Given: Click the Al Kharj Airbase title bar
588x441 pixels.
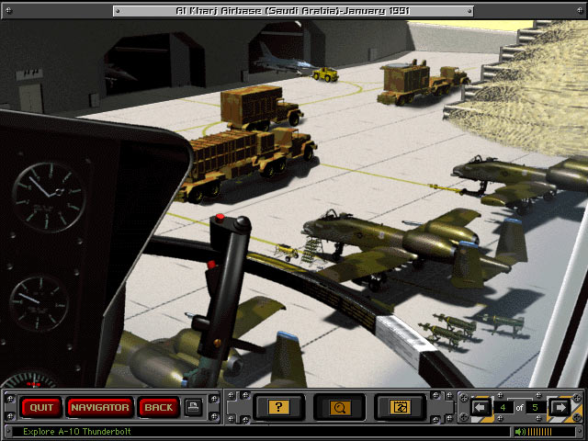Looking at the screenshot, I should pos(294,10).
